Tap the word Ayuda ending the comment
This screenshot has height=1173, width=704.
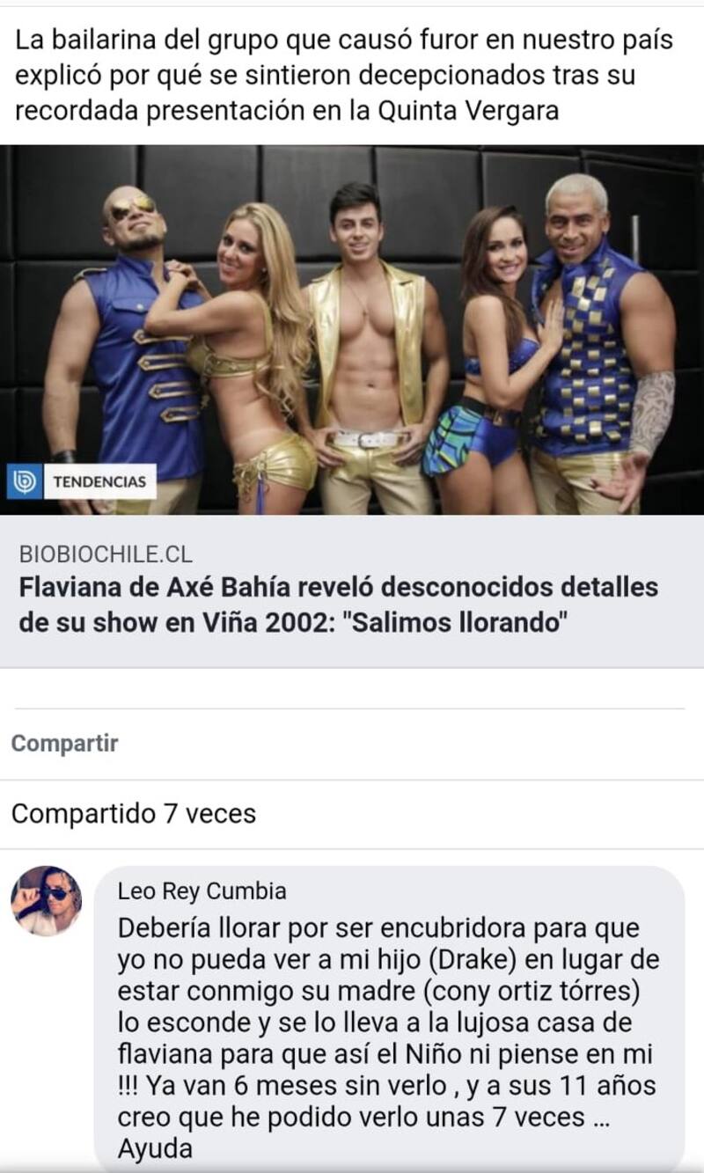point(155,1149)
